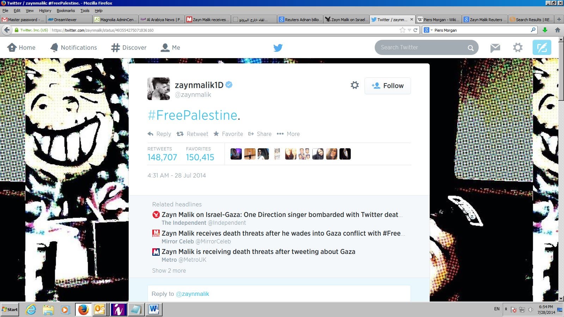Switch to the Piers Morgan - Wiki tab
The width and height of the screenshot is (564, 317).
[x=439, y=19]
